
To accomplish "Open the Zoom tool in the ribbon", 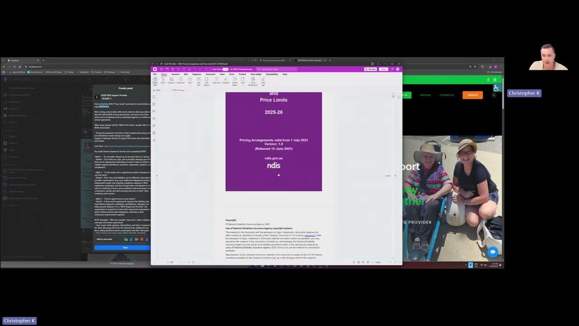I will 190,81.
